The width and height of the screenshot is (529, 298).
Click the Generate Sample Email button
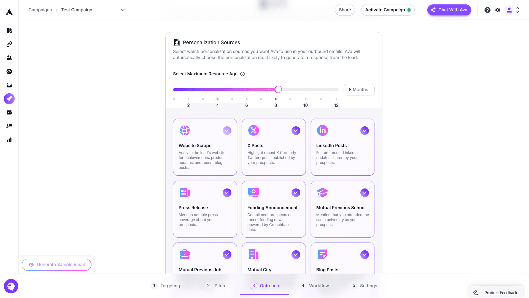56,265
